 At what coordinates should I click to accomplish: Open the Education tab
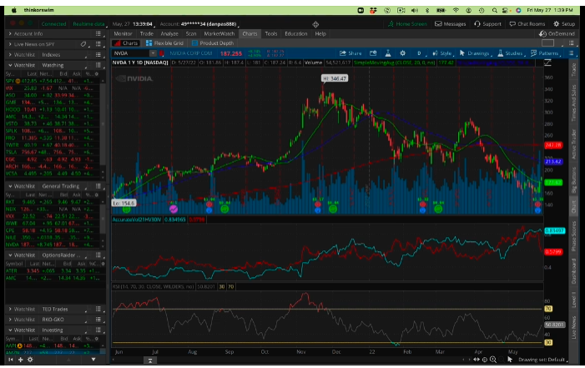click(296, 33)
